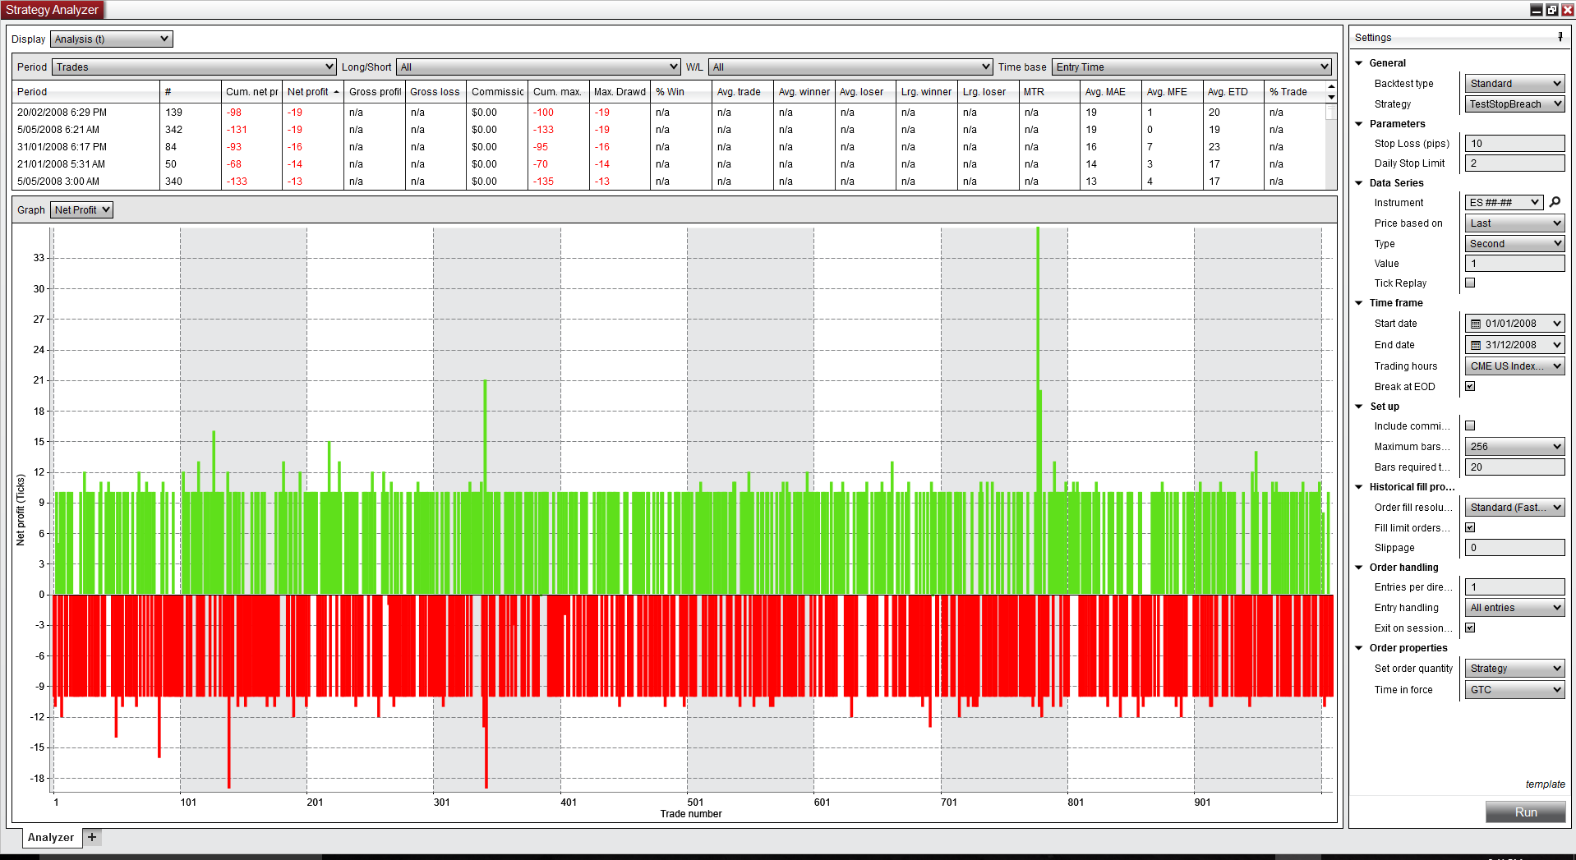The height and width of the screenshot is (860, 1576).
Task: Sort table by % Win column
Action: coord(681,92)
